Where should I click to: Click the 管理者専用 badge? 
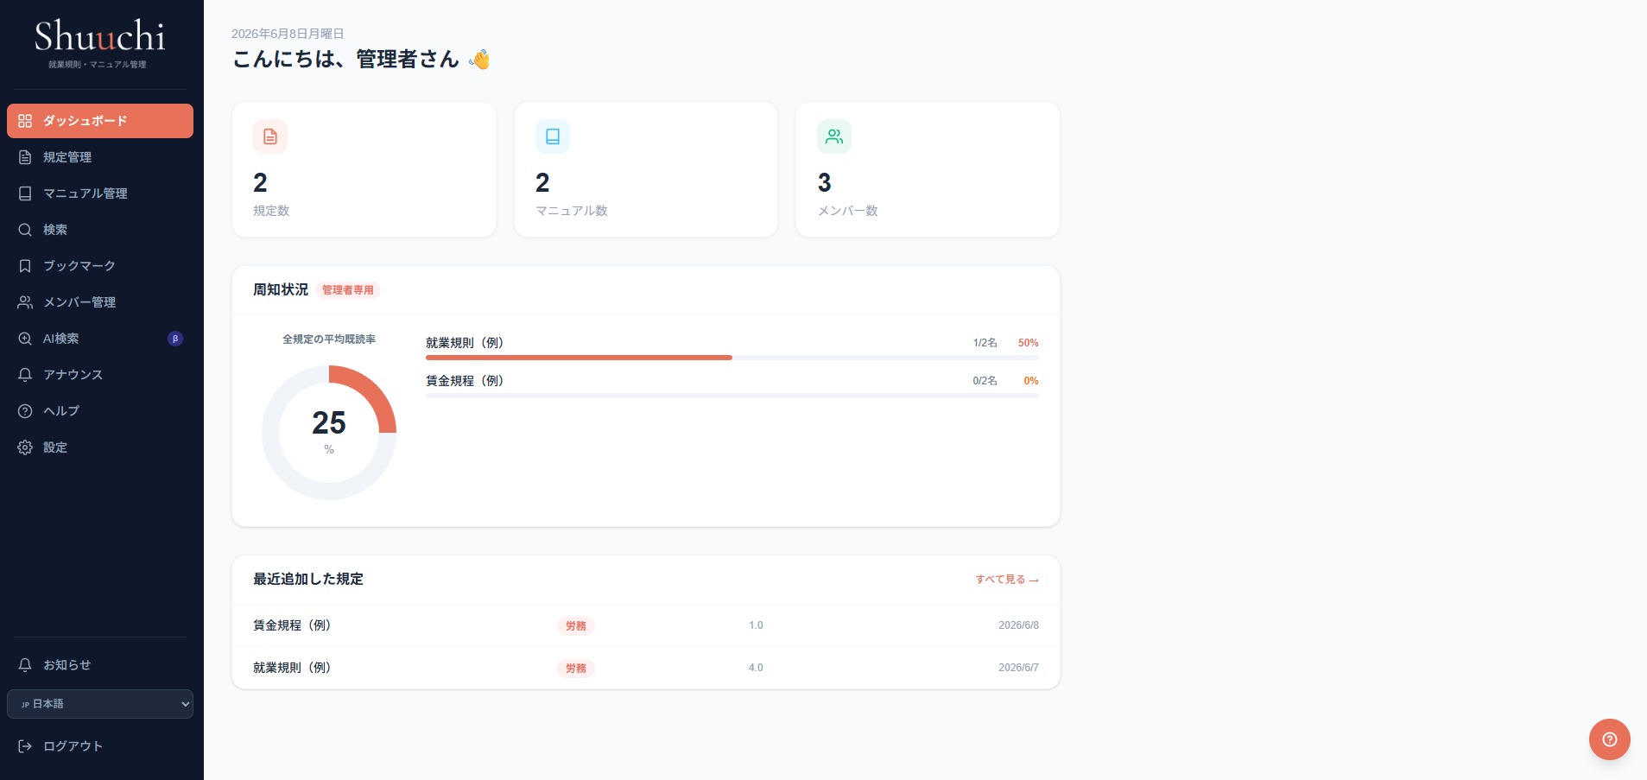(348, 290)
